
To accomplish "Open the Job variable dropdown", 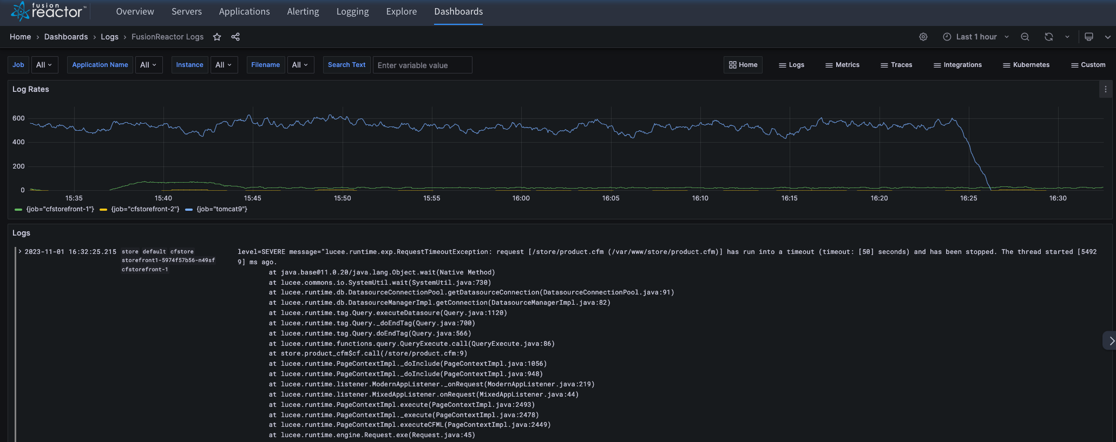I will click(44, 65).
